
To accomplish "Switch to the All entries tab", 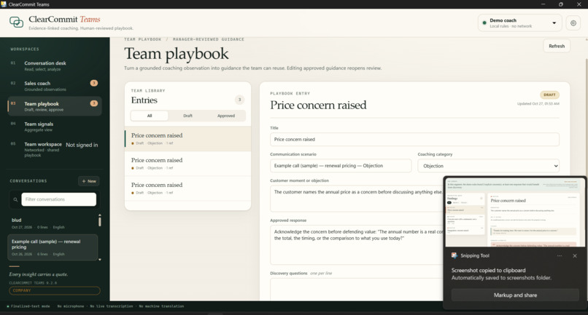I will tap(150, 116).
